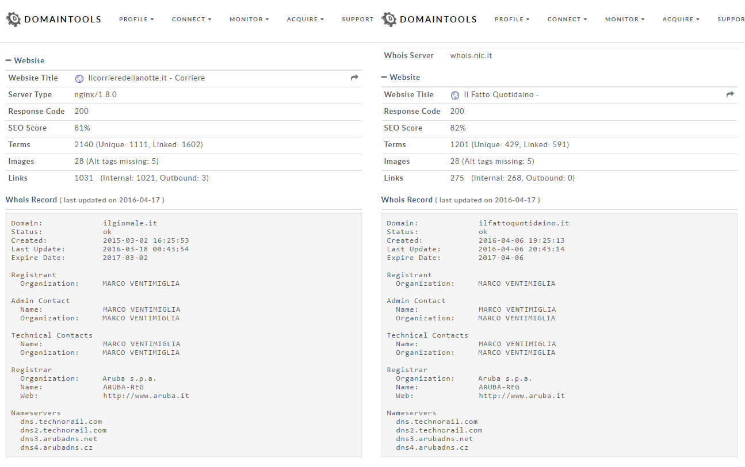Open MONITOR dropdown on the left page
The height and width of the screenshot is (467, 745).
pyautogui.click(x=249, y=19)
